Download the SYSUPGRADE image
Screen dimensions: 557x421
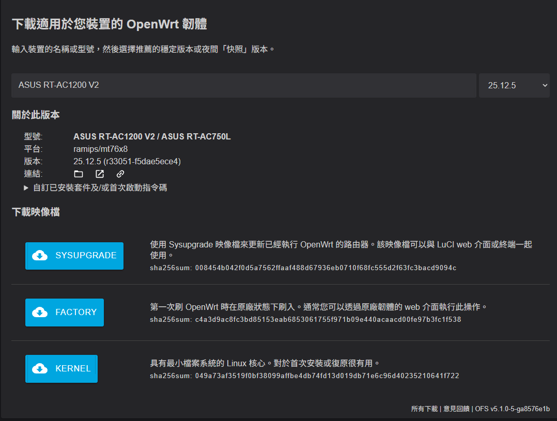click(74, 256)
